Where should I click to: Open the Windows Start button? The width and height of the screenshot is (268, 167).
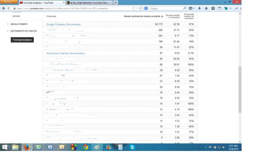pos(5,147)
